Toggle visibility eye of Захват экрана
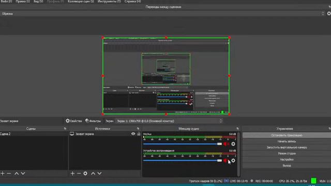331x186 pixels. [133, 134]
